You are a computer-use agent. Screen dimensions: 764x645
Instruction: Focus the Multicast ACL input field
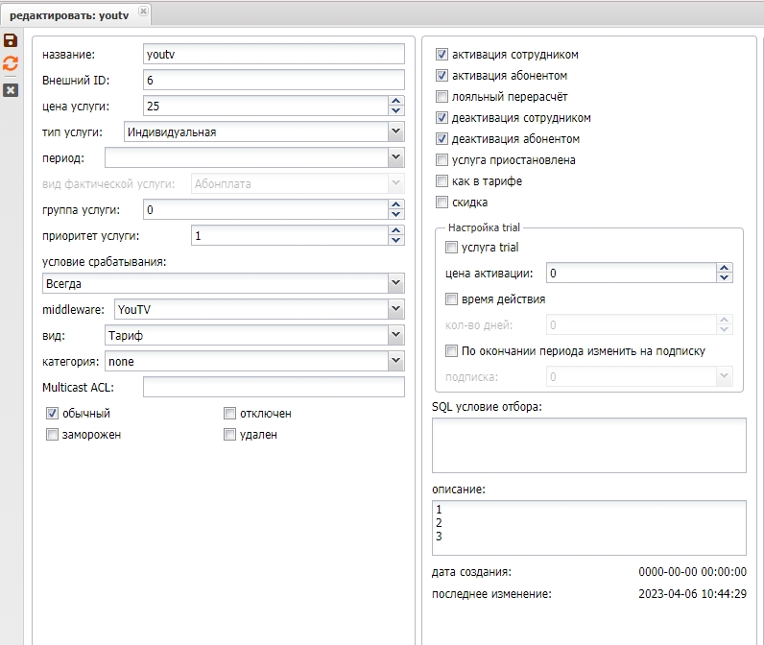coord(274,387)
